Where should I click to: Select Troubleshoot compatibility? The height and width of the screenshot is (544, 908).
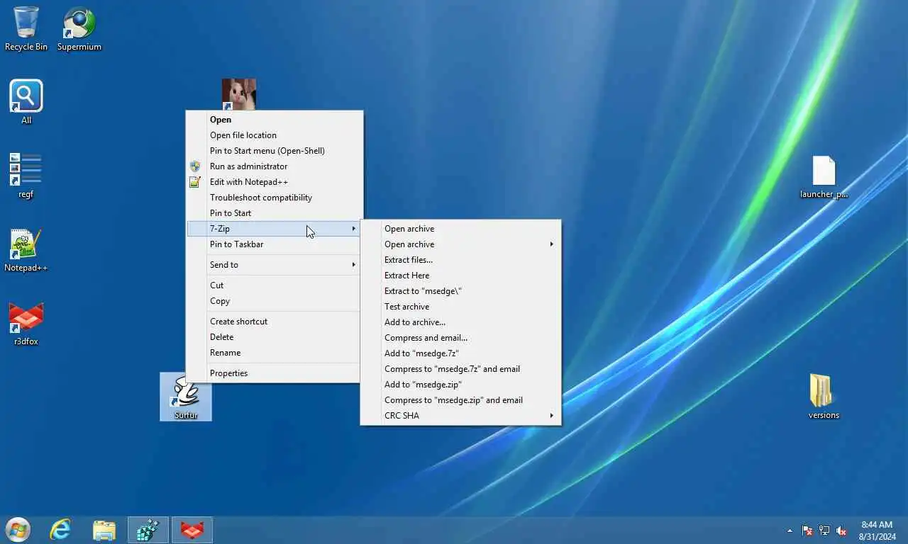(274, 198)
